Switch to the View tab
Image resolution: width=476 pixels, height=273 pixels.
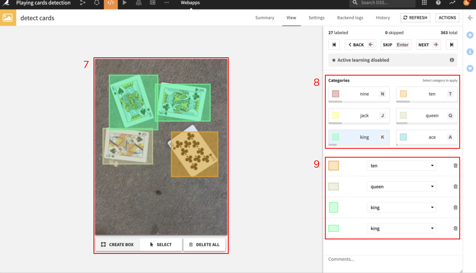[x=291, y=18]
